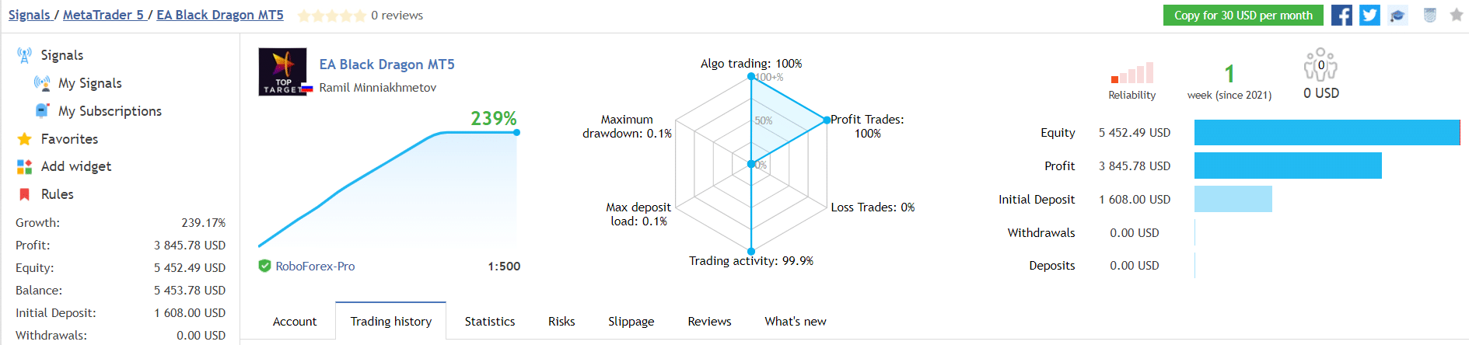Open the Risks tab
1469x345 pixels.
point(561,322)
